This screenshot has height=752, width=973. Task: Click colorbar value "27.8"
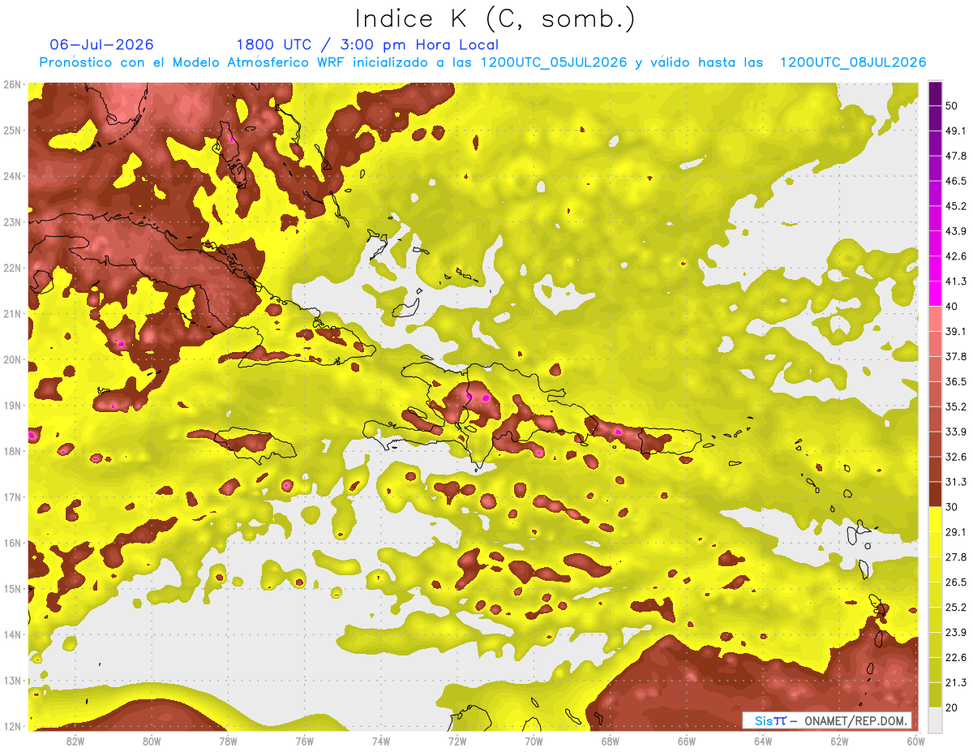click(x=956, y=556)
